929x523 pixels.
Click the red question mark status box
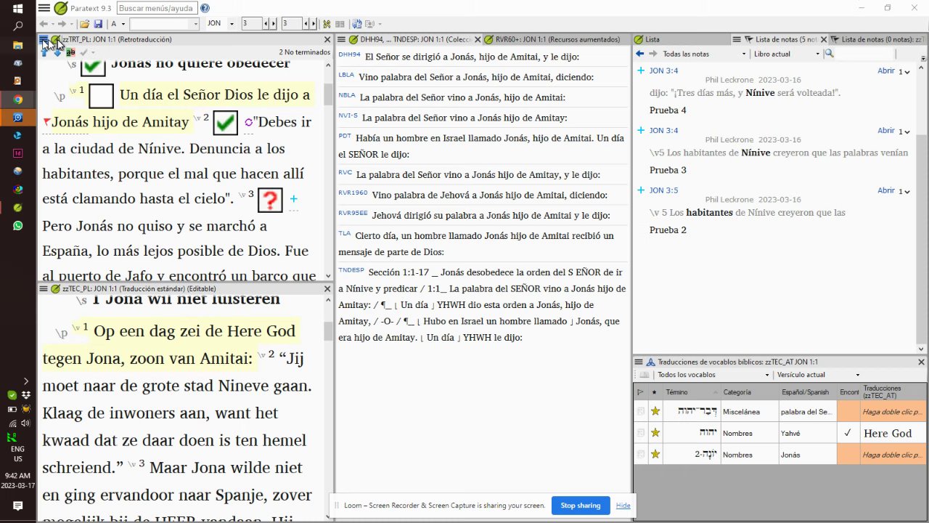tap(270, 200)
